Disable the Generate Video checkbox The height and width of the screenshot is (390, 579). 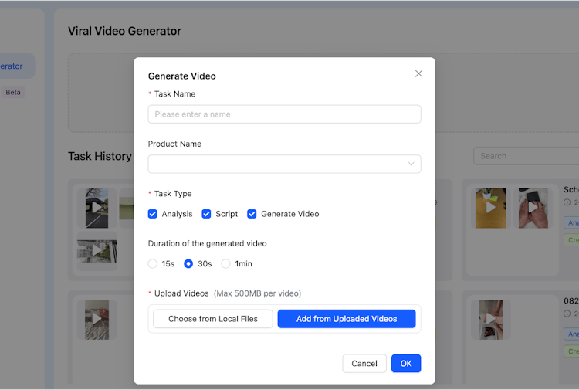coord(252,214)
